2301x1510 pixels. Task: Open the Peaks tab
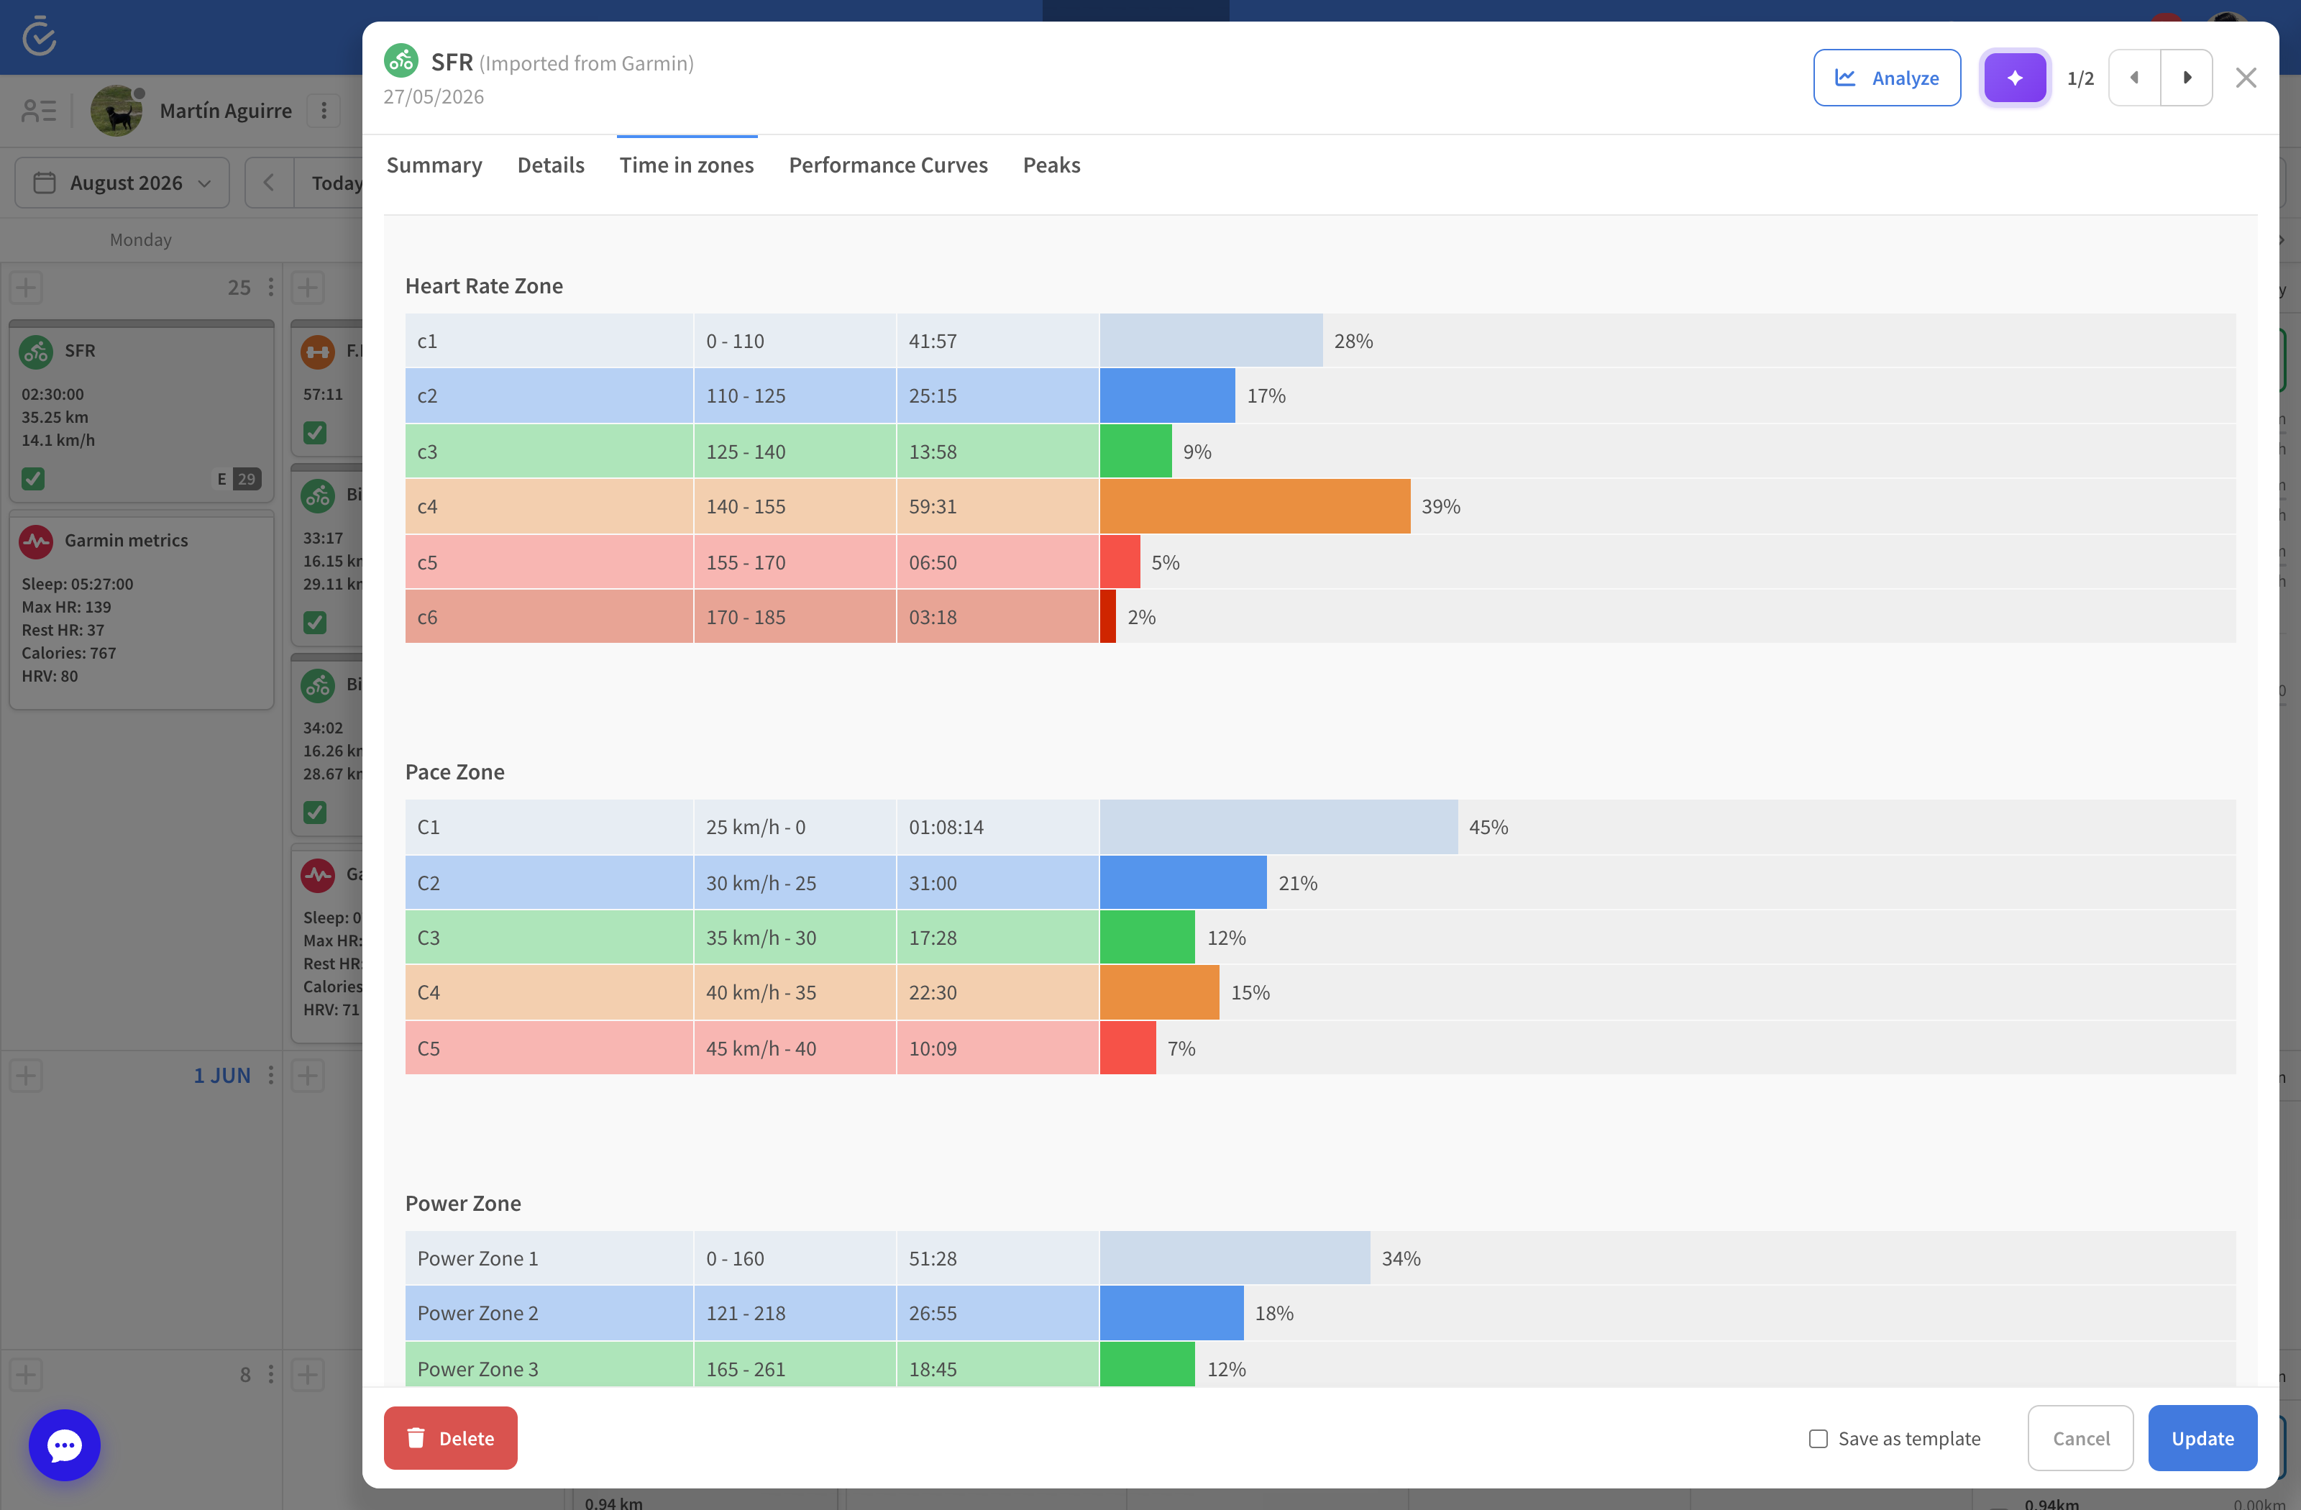pyautogui.click(x=1052, y=165)
